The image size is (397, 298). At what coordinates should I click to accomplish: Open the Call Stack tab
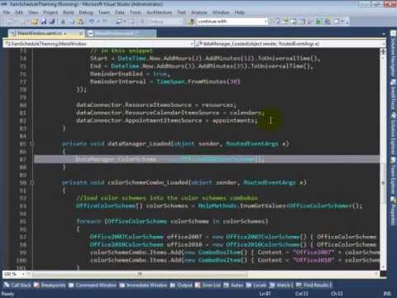point(17,286)
